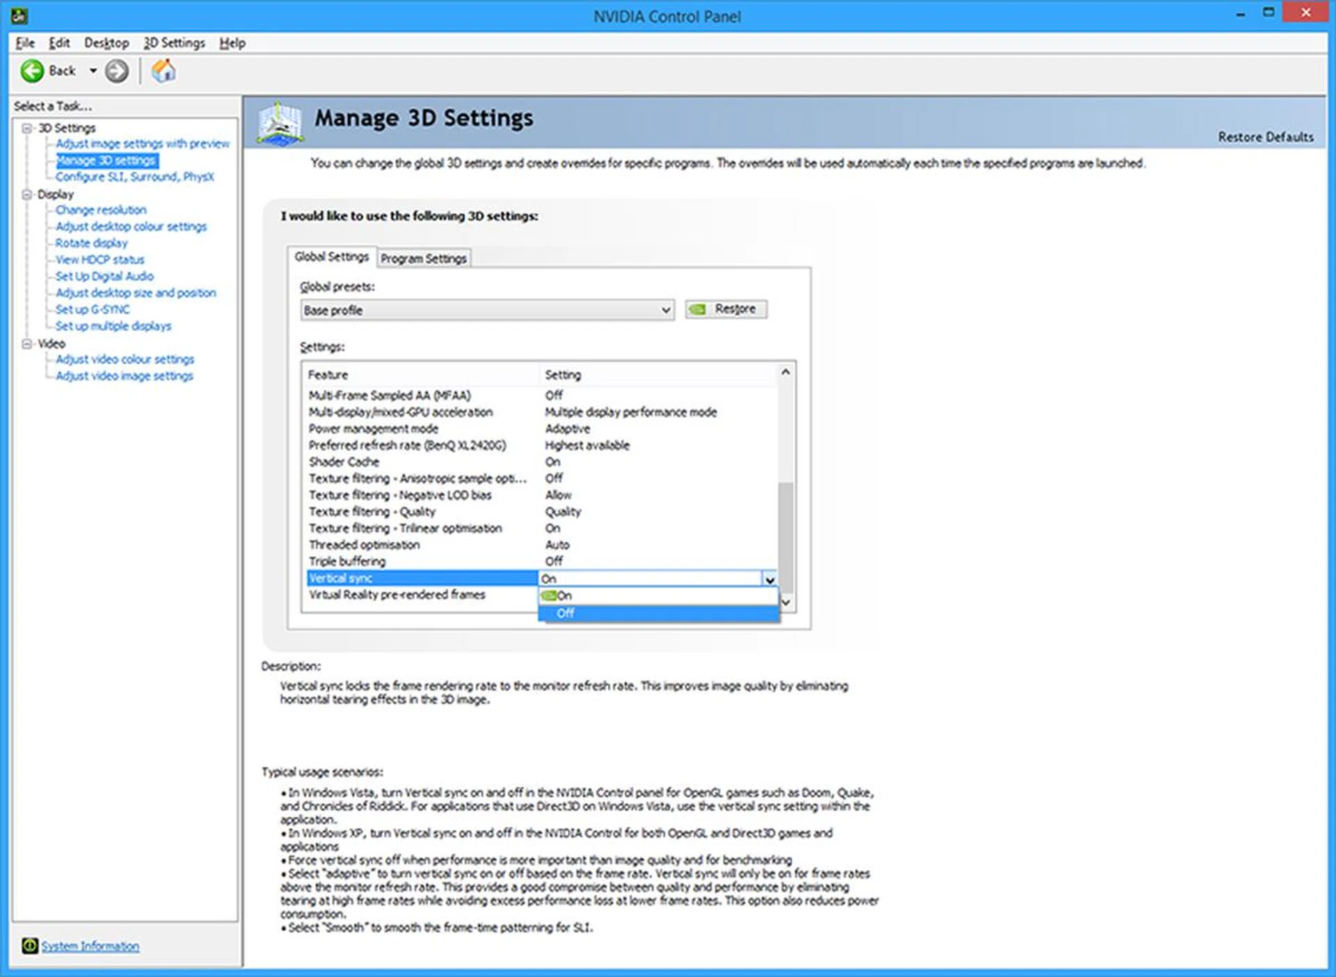Switch to the Program Settings tab
This screenshot has width=1336, height=977.
[423, 259]
